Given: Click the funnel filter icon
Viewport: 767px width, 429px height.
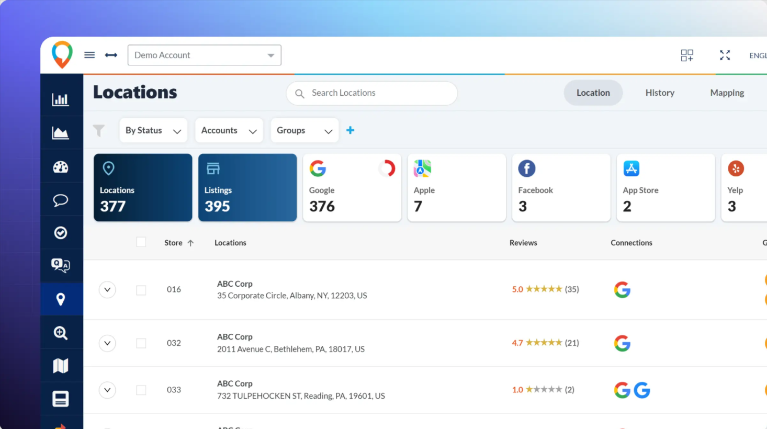Looking at the screenshot, I should pyautogui.click(x=99, y=130).
